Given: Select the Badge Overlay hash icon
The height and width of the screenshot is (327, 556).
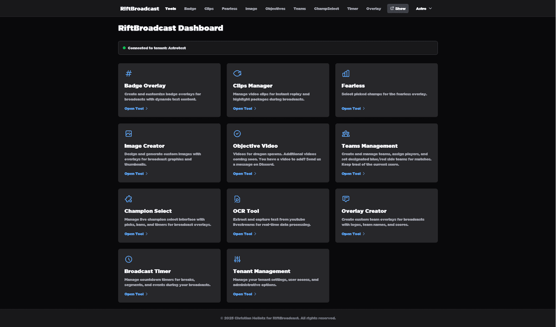Looking at the screenshot, I should point(128,73).
